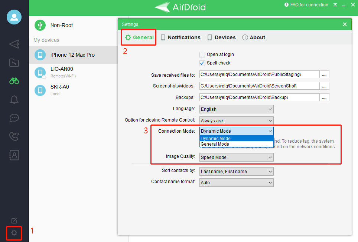The image size is (358, 242).
Task: Select the Remote Control binoculars icon
Action: pyautogui.click(x=14, y=81)
